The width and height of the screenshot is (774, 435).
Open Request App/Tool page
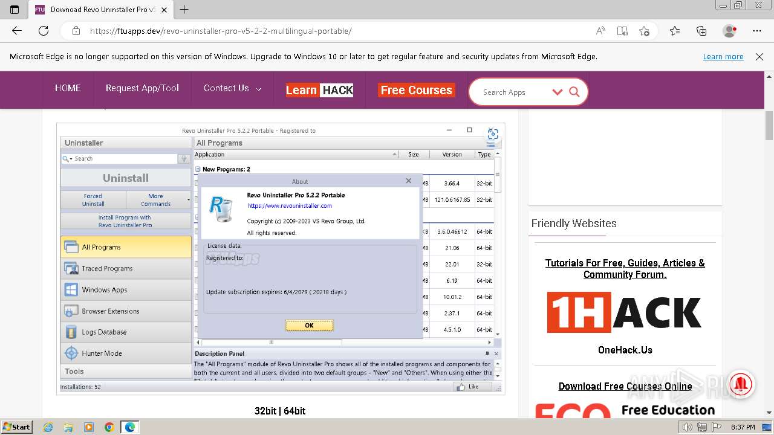142,88
